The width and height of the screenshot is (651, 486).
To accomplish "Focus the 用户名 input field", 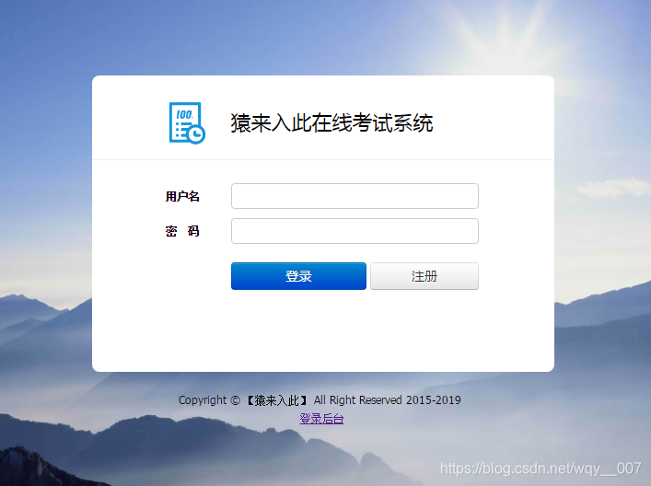I will (x=355, y=196).
